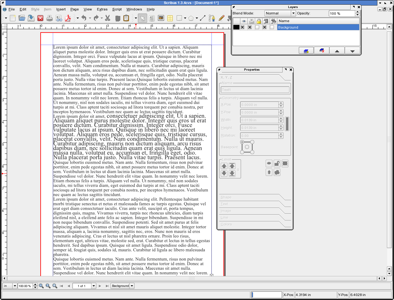Click the Cut scissors icon
Image resolution: width=394 pixels, height=300 pixels.
(107, 18)
